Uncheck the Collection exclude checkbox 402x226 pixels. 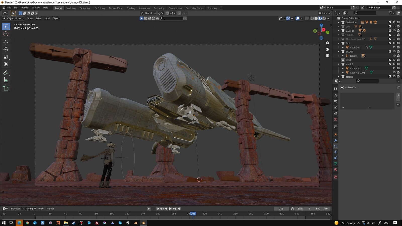[x=390, y=22]
